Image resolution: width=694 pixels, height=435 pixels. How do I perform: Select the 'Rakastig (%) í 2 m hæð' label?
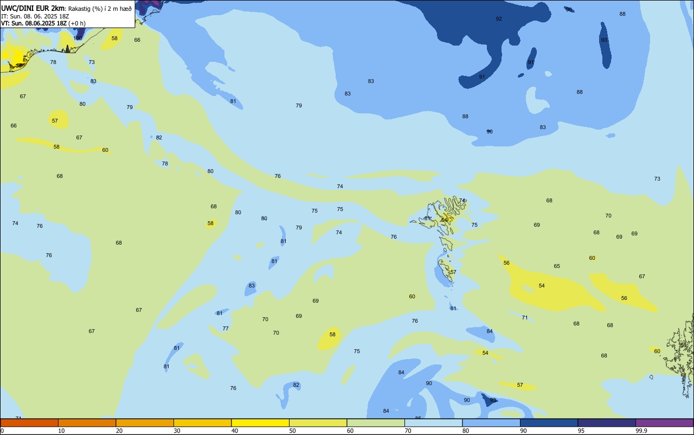point(100,9)
